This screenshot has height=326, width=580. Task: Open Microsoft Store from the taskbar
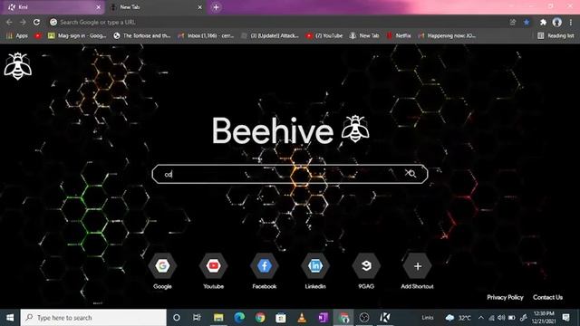[281, 318]
